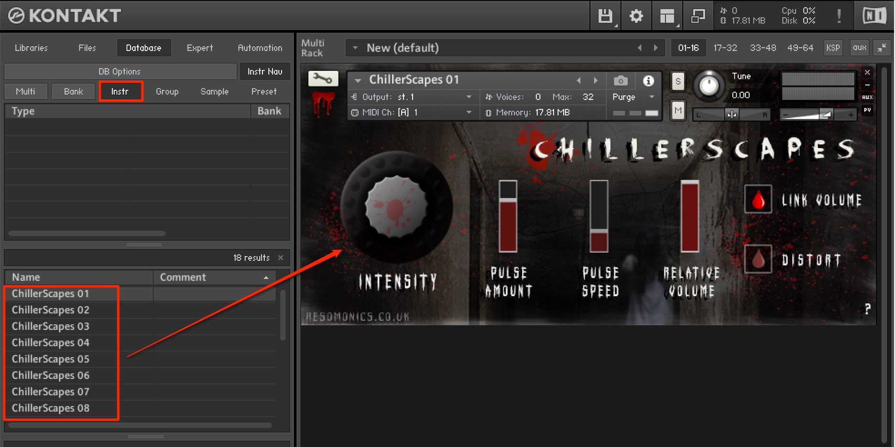
Task: Open the Purge dropdown menu
Action: pyautogui.click(x=633, y=97)
